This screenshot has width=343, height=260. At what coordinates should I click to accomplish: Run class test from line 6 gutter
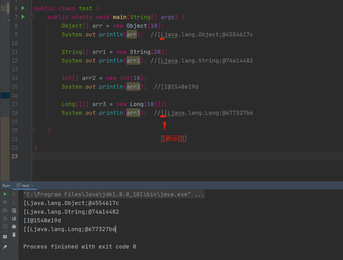(23, 8)
